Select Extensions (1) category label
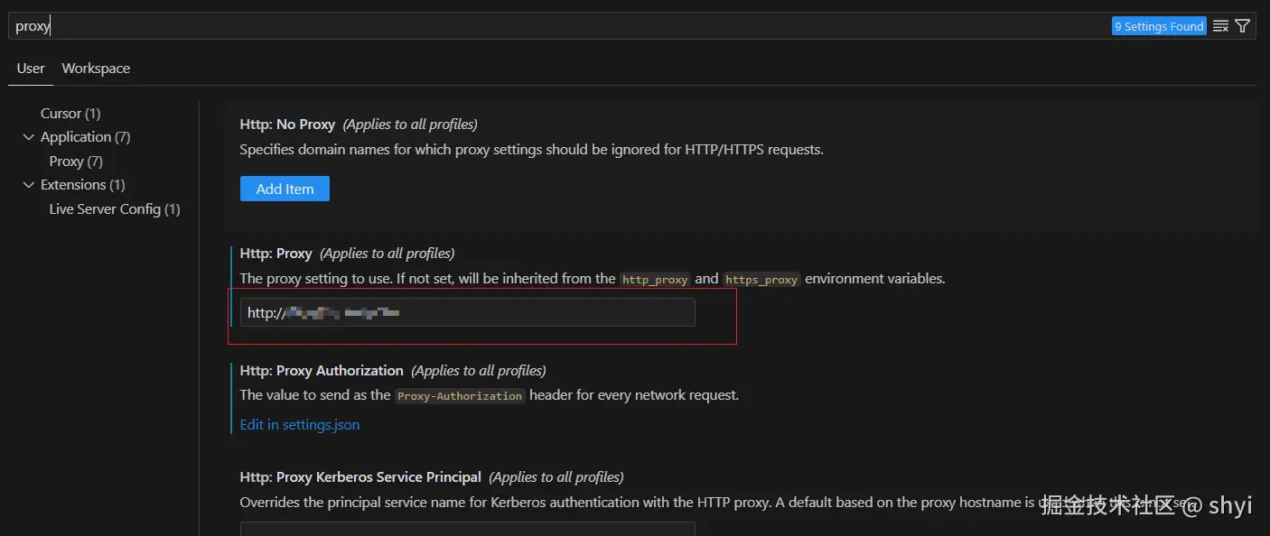Image resolution: width=1270 pixels, height=536 pixels. pyautogui.click(x=83, y=185)
